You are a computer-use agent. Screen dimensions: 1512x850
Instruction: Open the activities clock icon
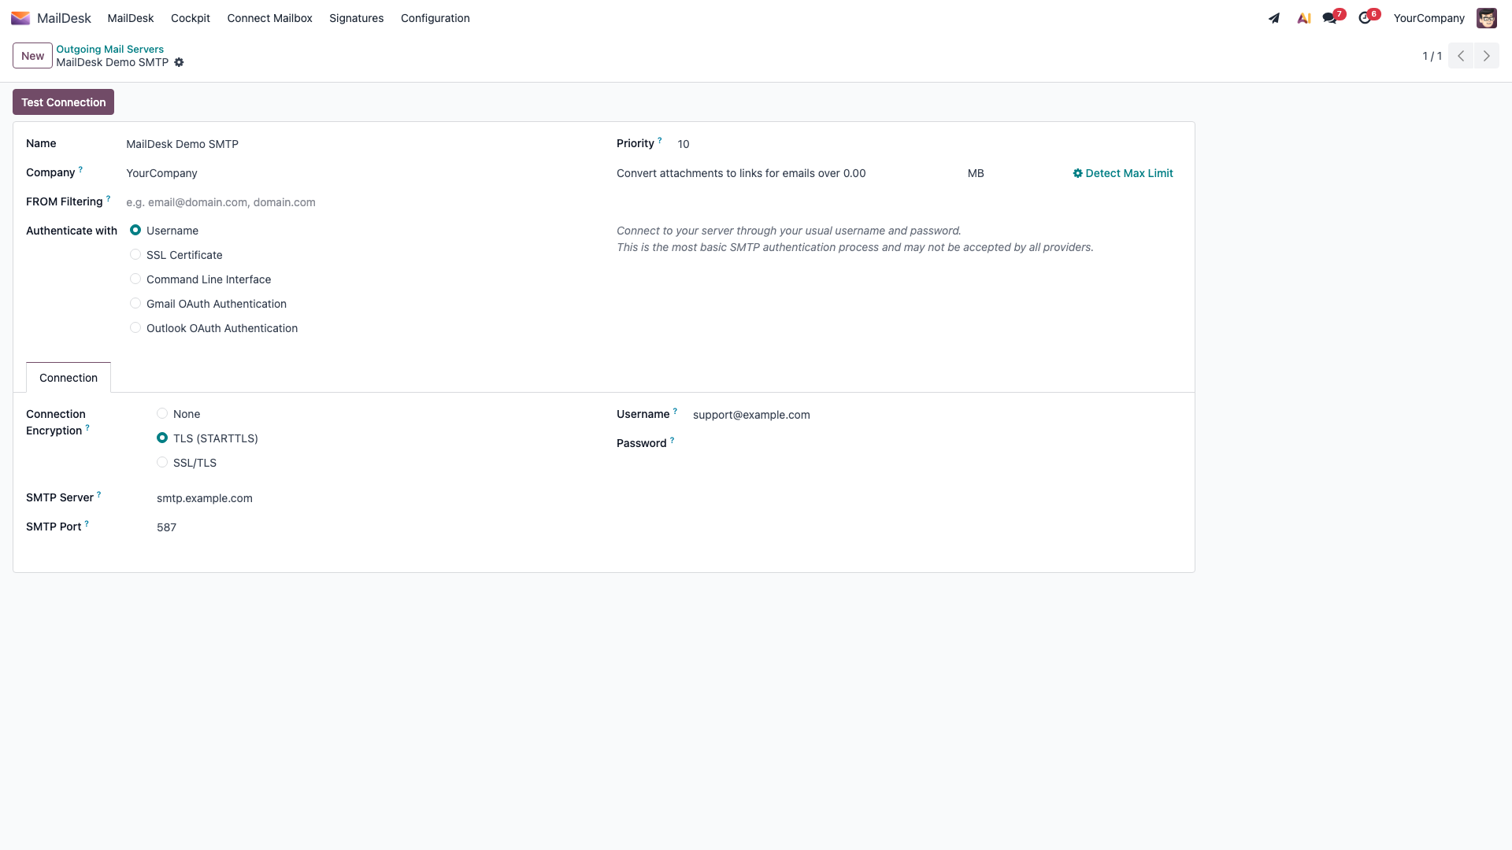coord(1366,18)
